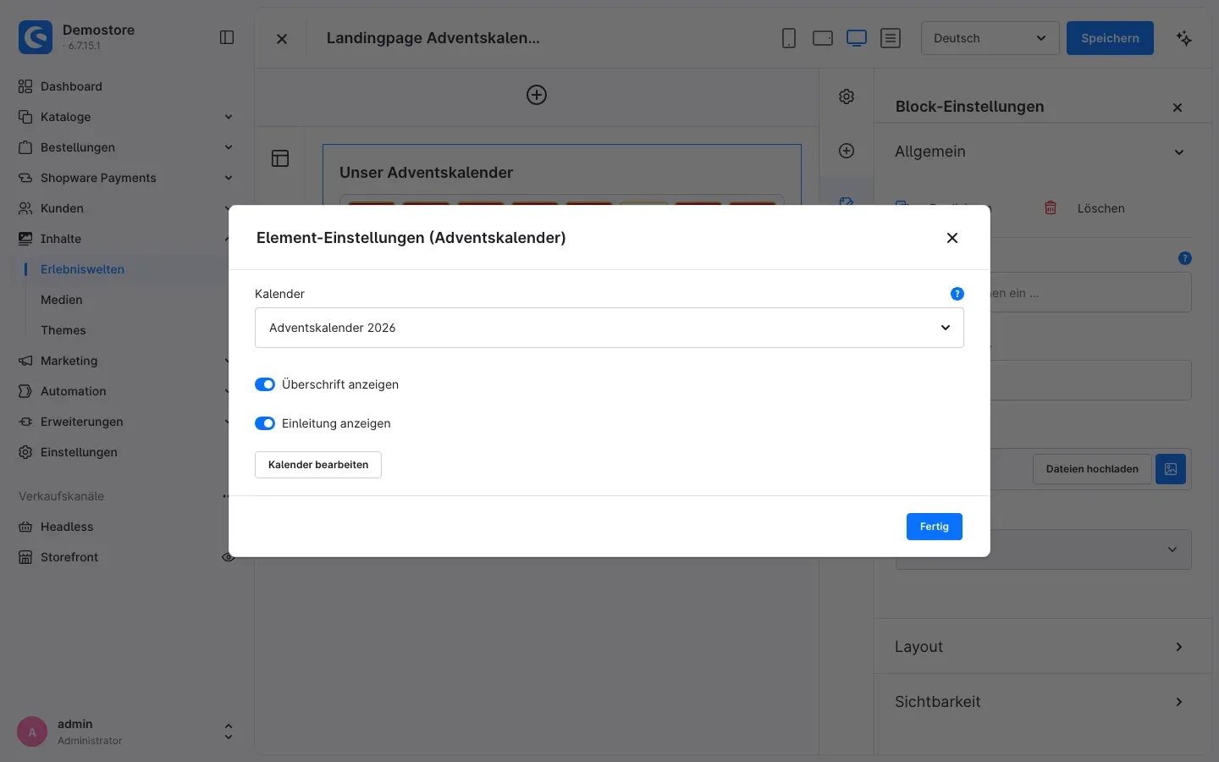Click help icon in block settings panel

1185,258
